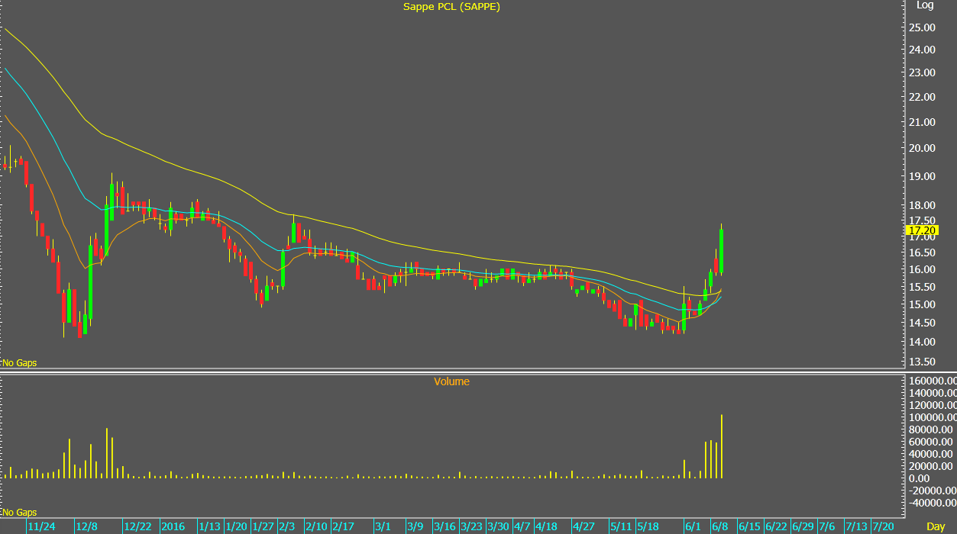This screenshot has width=957, height=534.
Task: Toggle the Log scale label
Action: tap(925, 5)
